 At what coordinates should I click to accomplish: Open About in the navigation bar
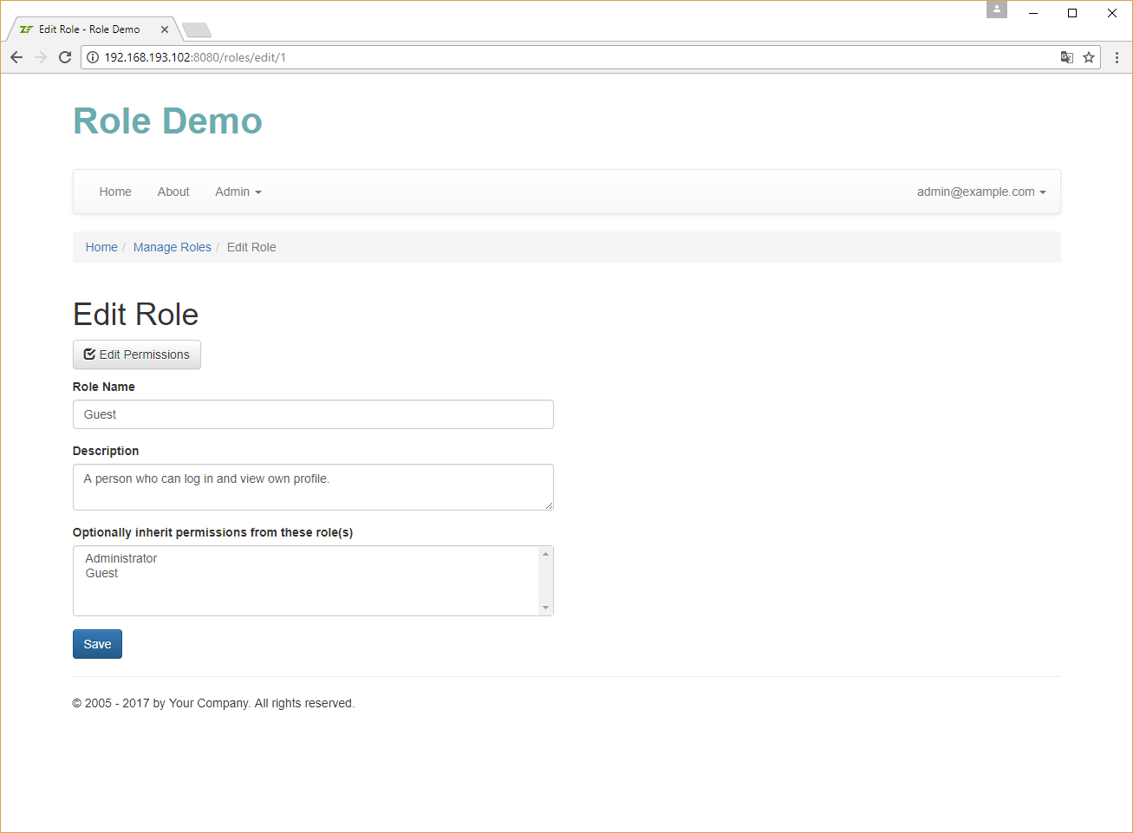point(173,192)
